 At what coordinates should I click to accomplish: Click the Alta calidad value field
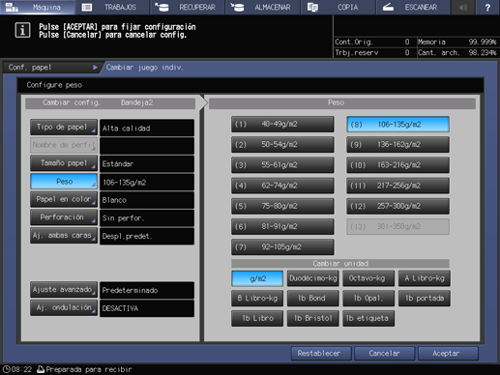click(147, 128)
